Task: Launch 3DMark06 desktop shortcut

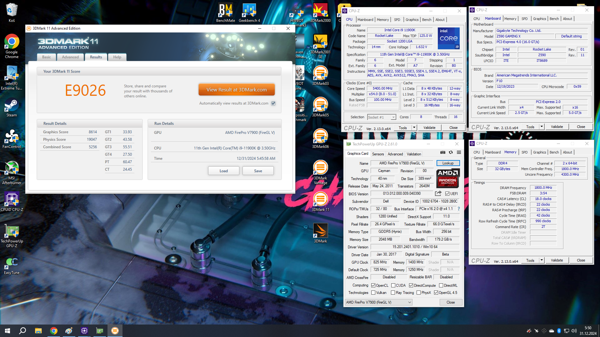Action: click(x=320, y=139)
